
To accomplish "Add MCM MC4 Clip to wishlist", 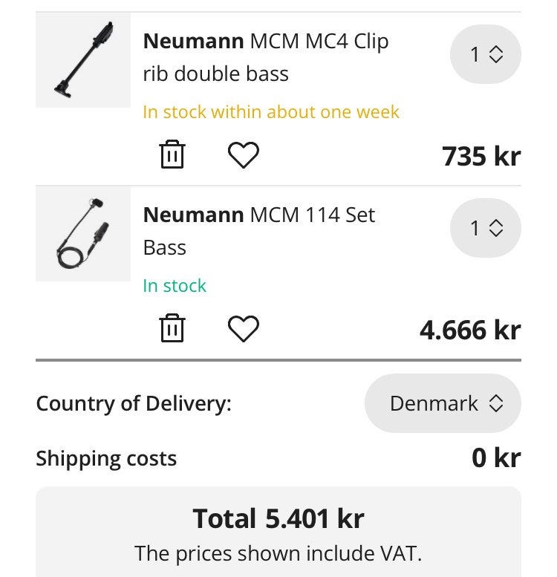I will 243,154.
